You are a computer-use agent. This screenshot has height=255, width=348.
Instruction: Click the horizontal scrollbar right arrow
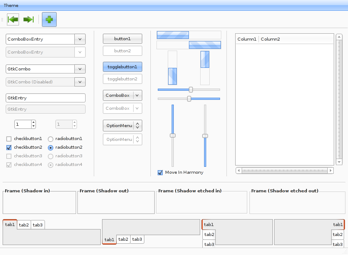coord(330,170)
